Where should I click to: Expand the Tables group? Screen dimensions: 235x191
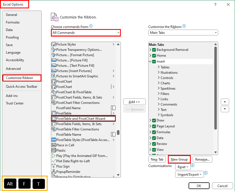point(159,67)
